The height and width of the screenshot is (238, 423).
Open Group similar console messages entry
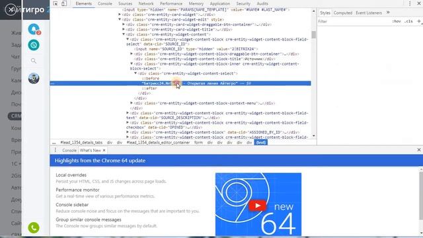[x=89, y=219]
